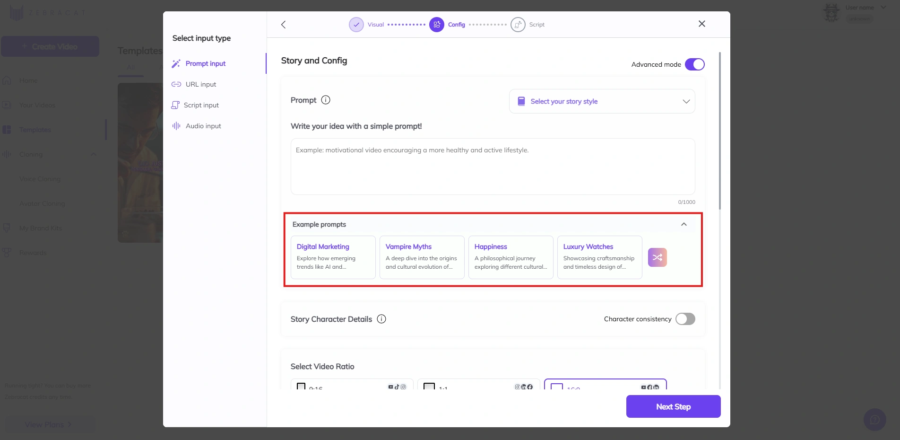This screenshot has width=900, height=440.
Task: Open My Brand Kits in sidebar
Action: [x=41, y=228]
